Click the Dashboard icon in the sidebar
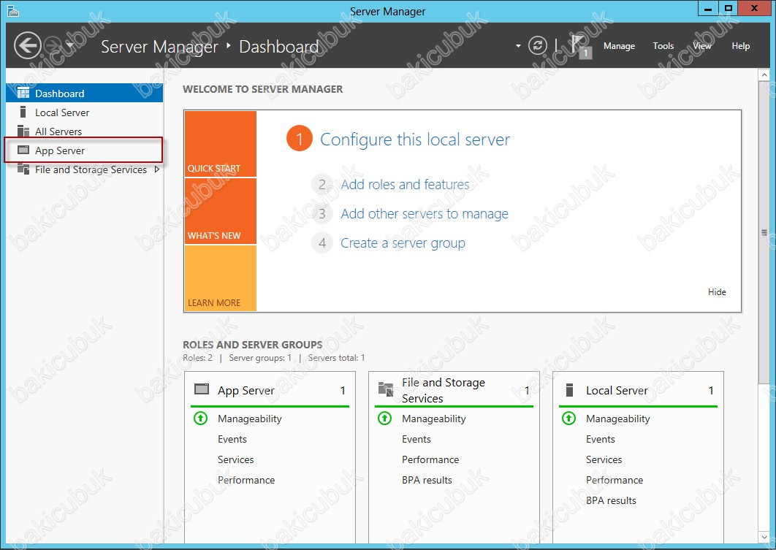 coord(23,93)
